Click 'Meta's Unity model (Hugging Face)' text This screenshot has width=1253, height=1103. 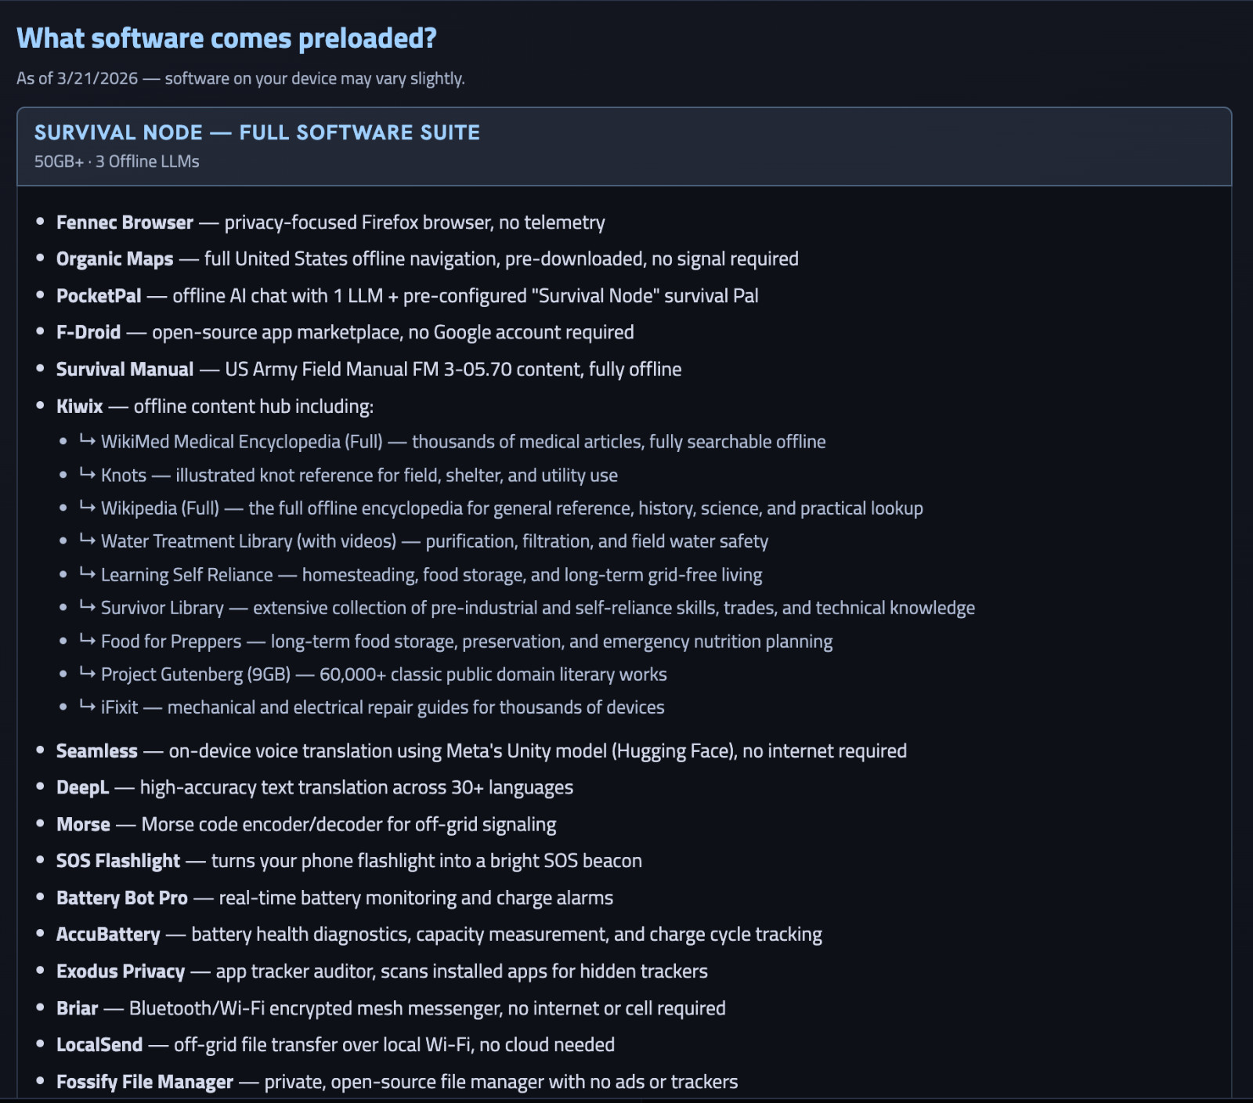591,751
